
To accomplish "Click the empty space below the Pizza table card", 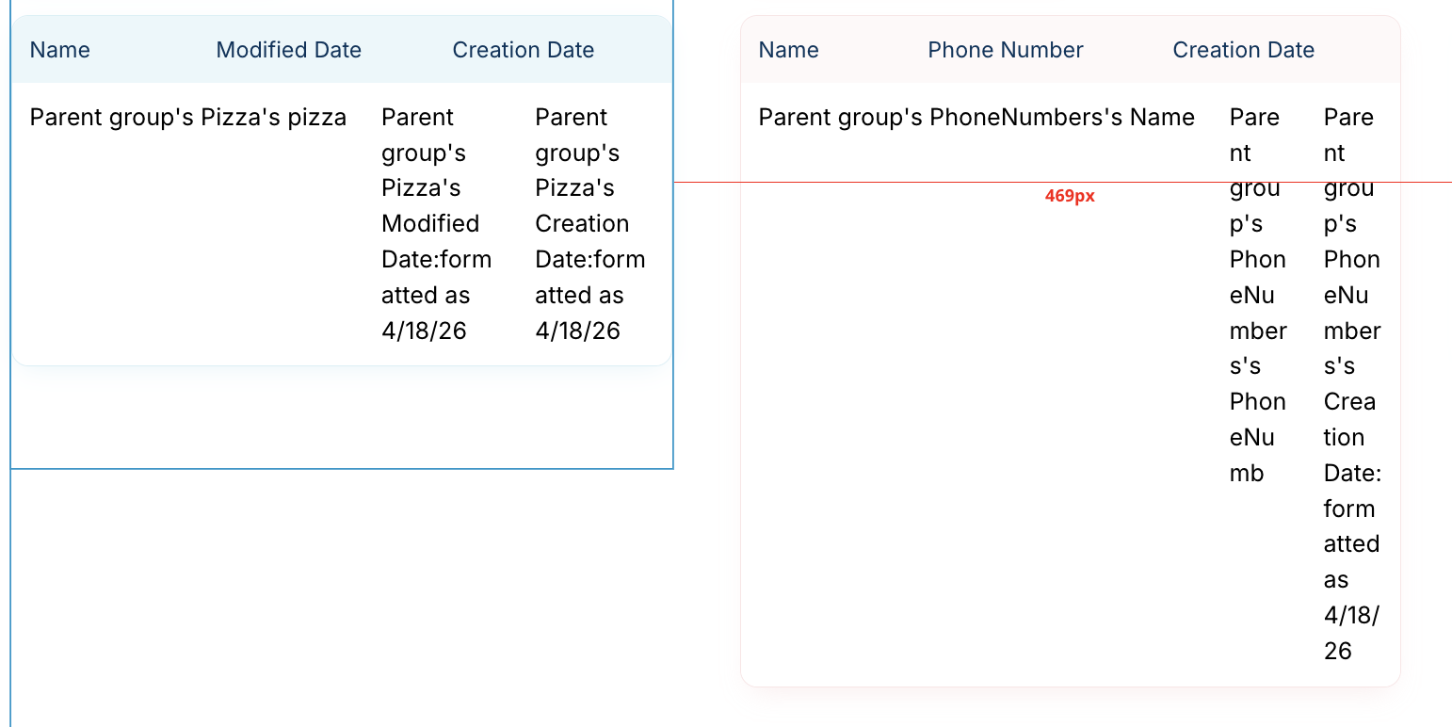I will 339,416.
